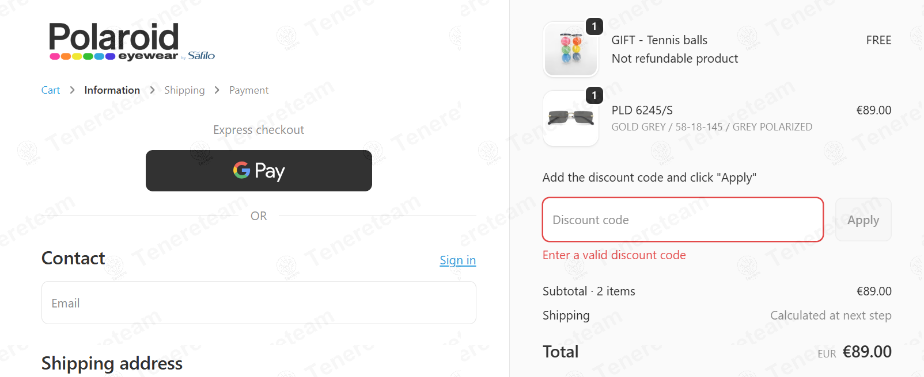This screenshot has width=924, height=377.
Task: Click the Polaroid eyewear logo
Action: (131, 42)
